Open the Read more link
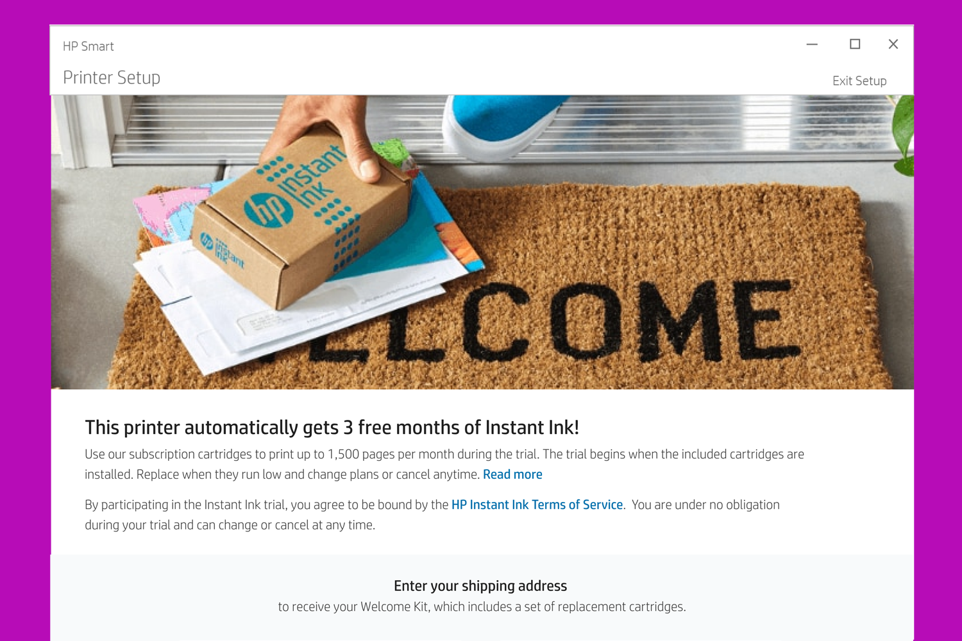 [512, 474]
